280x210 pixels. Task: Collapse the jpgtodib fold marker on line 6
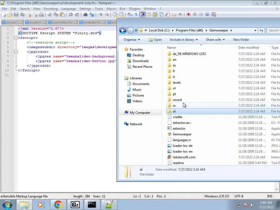(x=16, y=52)
